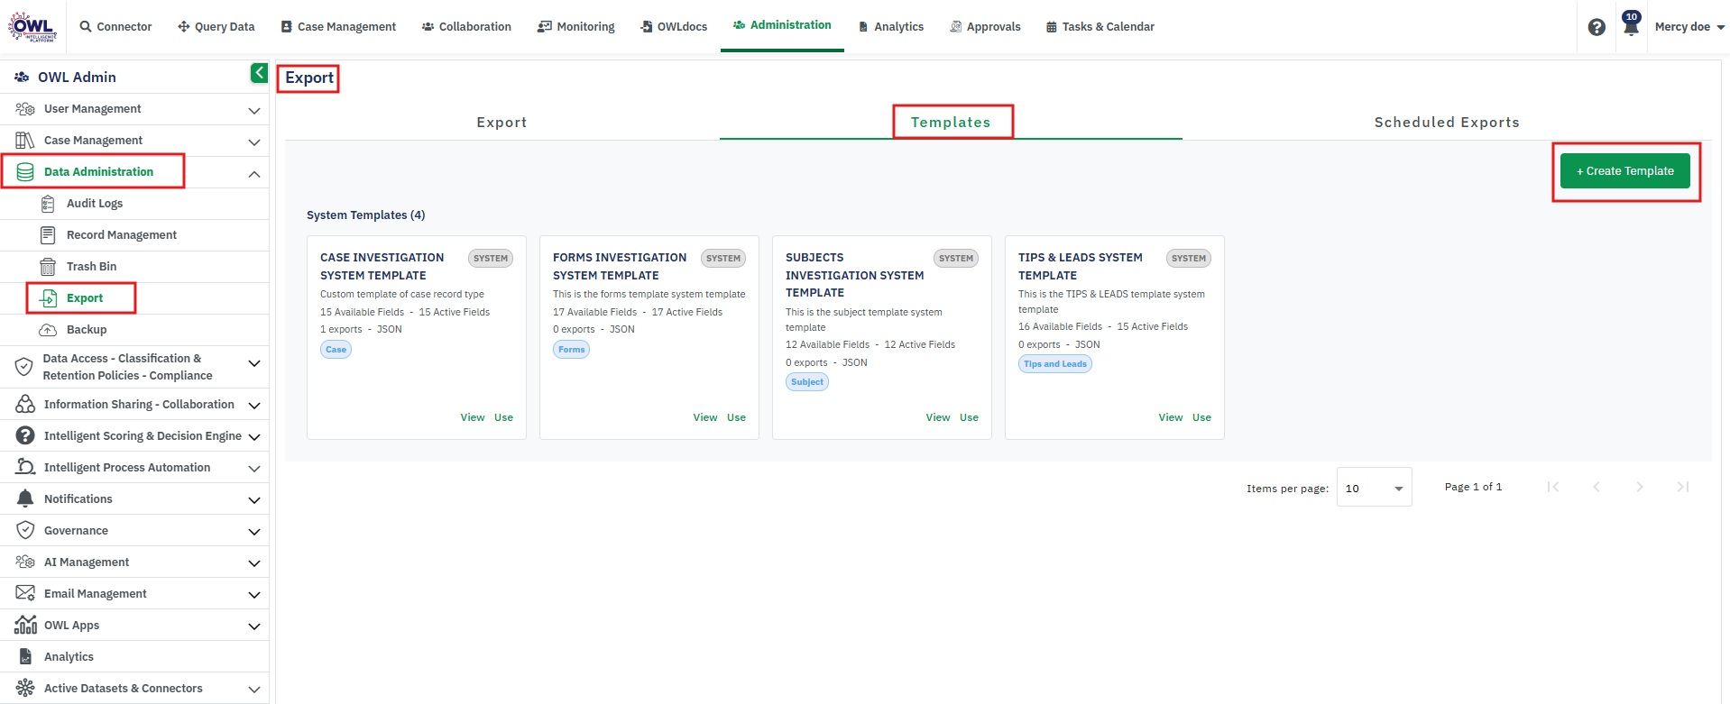Open the Items per page dropdown
1730x704 pixels.
[x=1374, y=488]
